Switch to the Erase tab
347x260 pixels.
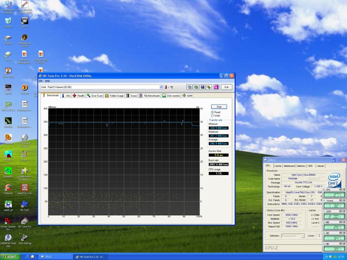(131, 96)
